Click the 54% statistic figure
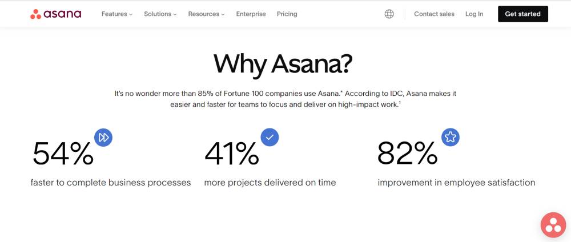Screen dimensions: 571x242 (x=63, y=154)
